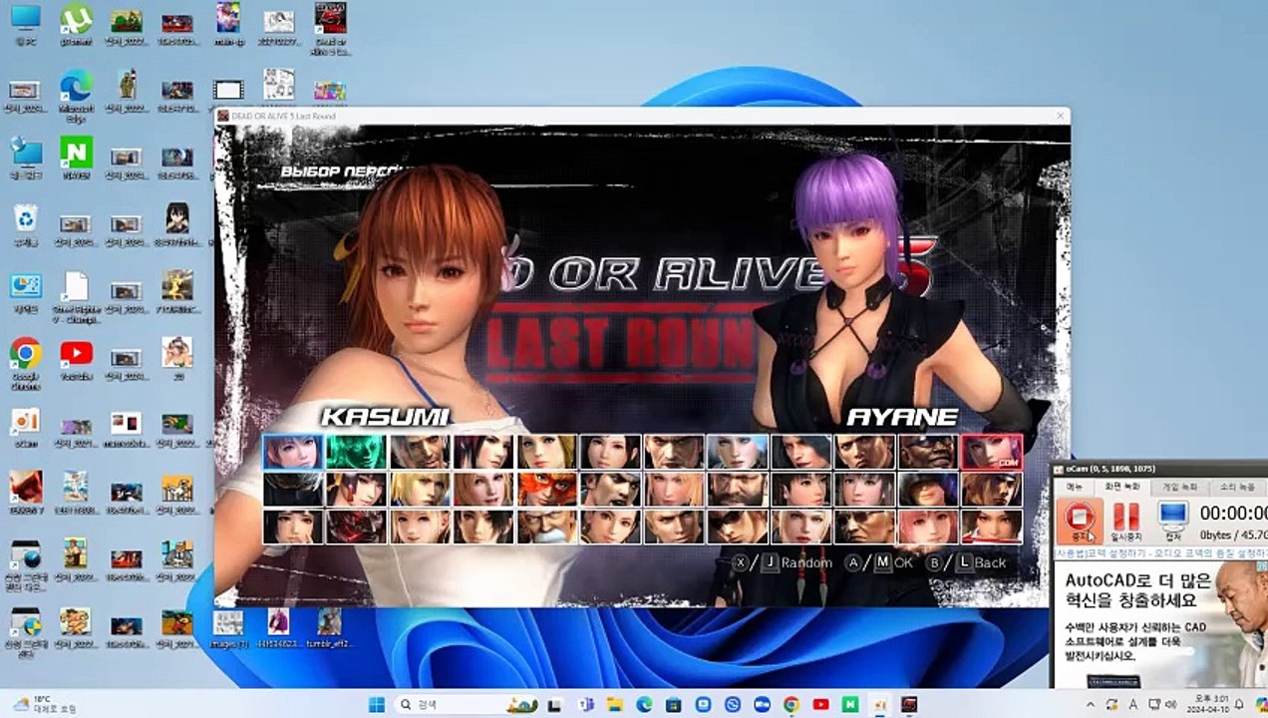
Task: Open the Control Panel desktop icon
Action: pos(25,293)
